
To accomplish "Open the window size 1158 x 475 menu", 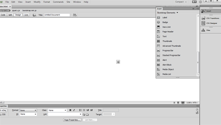I will (x=192, y=103).
